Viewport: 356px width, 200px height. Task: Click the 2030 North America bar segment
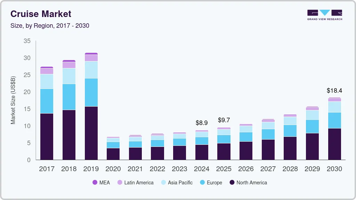[334, 144]
